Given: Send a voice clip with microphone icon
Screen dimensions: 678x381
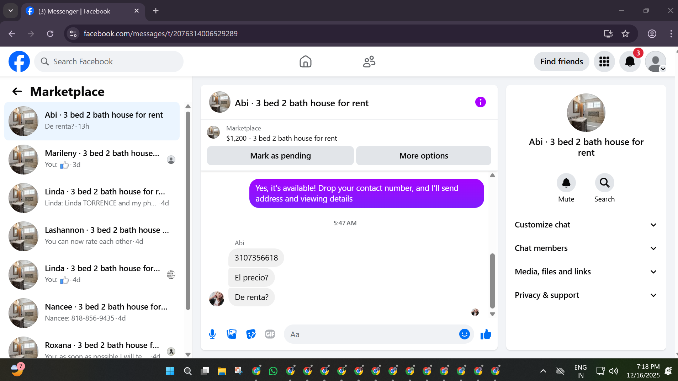Looking at the screenshot, I should pyautogui.click(x=212, y=334).
